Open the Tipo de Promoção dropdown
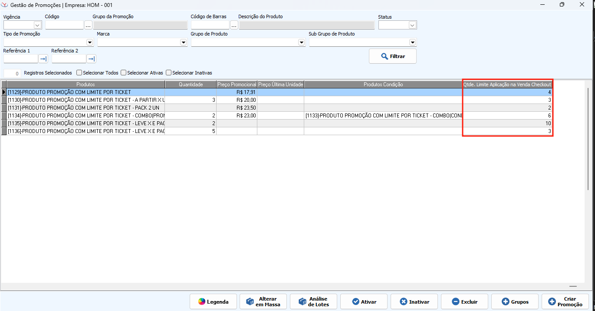The width and height of the screenshot is (595, 311). [x=89, y=42]
